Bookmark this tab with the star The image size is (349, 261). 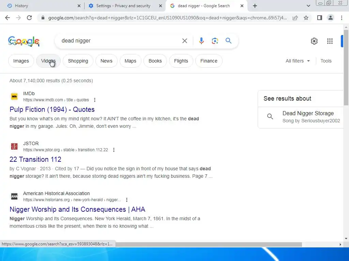pos(306,18)
